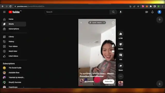
Task: Open the sound thumbnail below more actions
Action: click(x=121, y=84)
